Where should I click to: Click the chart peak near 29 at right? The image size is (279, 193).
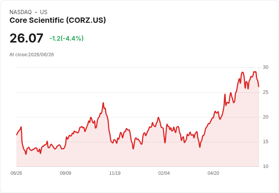[255, 71]
